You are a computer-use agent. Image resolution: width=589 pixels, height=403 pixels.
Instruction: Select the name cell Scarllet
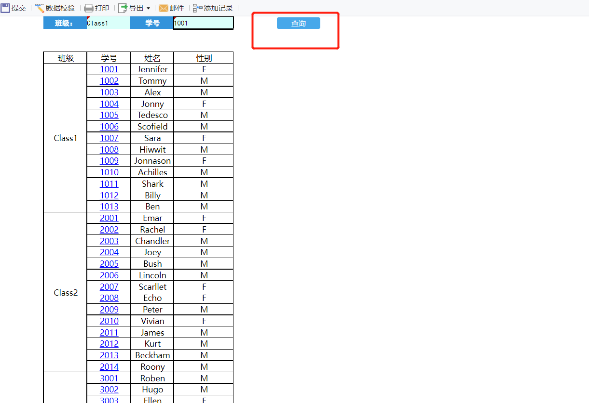pyautogui.click(x=152, y=287)
